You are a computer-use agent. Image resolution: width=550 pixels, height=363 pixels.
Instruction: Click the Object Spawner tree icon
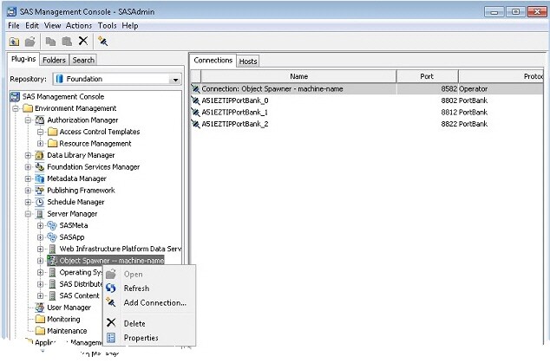pos(52,260)
